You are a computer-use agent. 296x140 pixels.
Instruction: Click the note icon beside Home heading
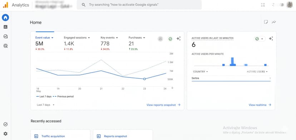point(266,22)
